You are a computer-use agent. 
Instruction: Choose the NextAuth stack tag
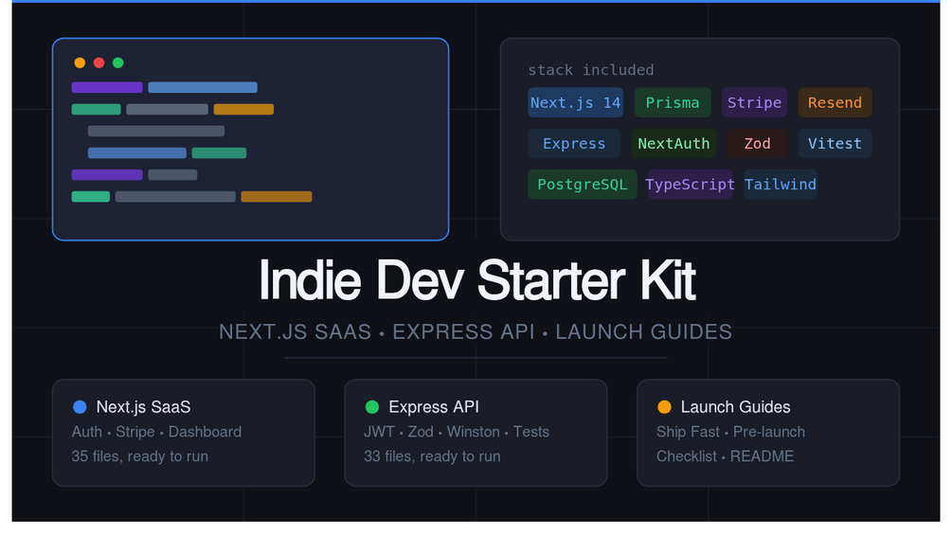coord(674,144)
